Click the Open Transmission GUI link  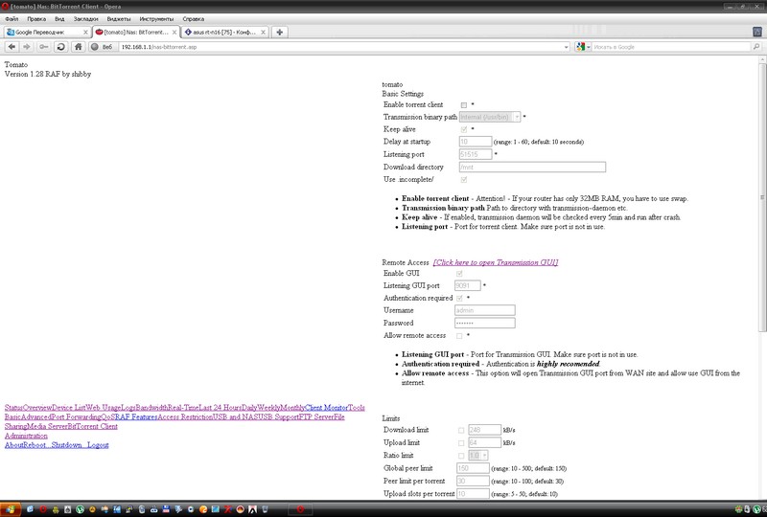[x=496, y=262]
